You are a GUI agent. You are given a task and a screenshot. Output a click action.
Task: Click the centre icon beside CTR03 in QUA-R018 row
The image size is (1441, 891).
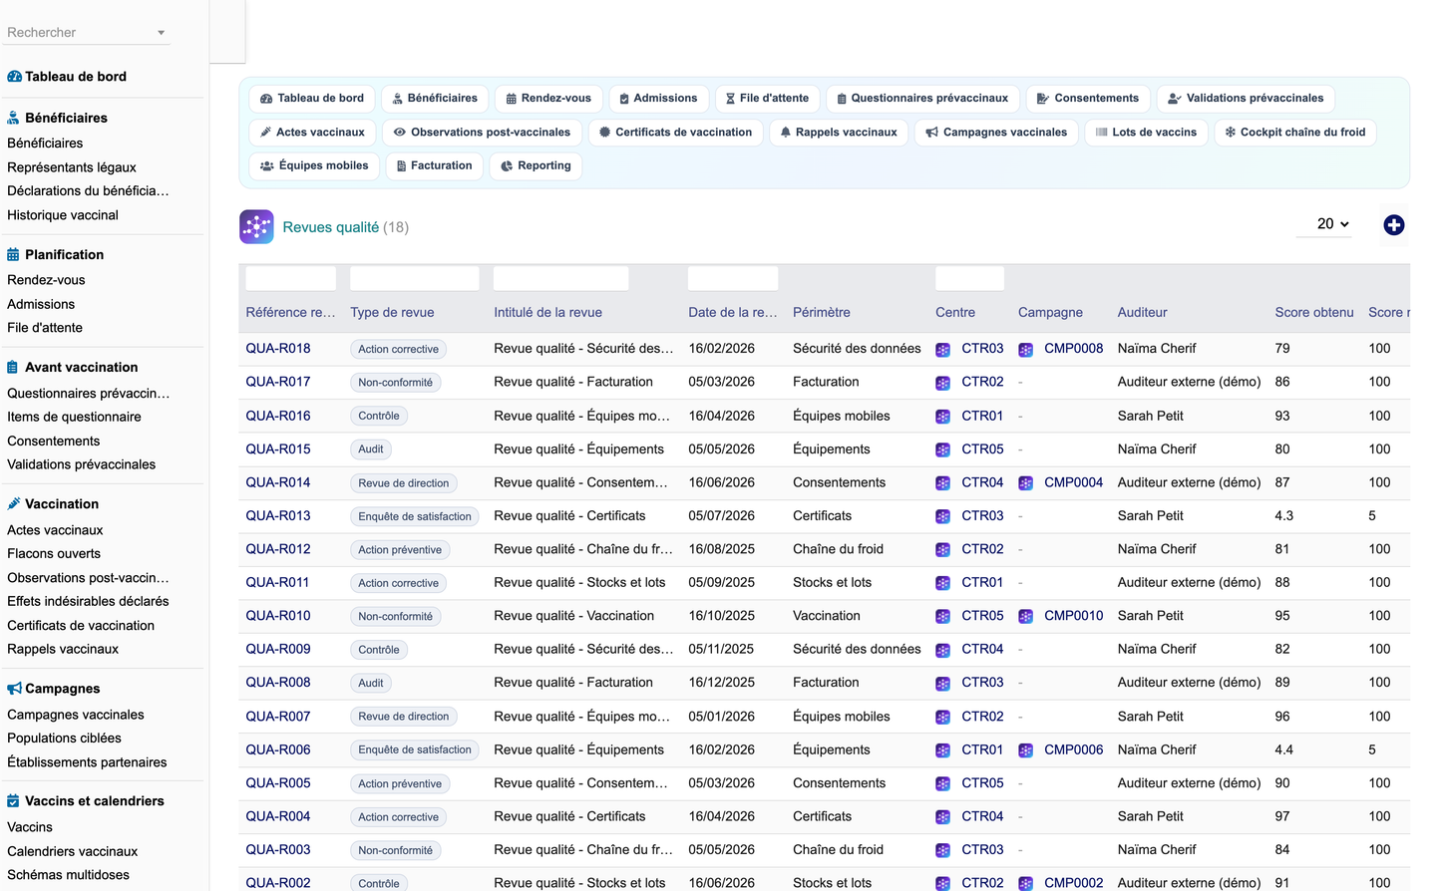(942, 350)
